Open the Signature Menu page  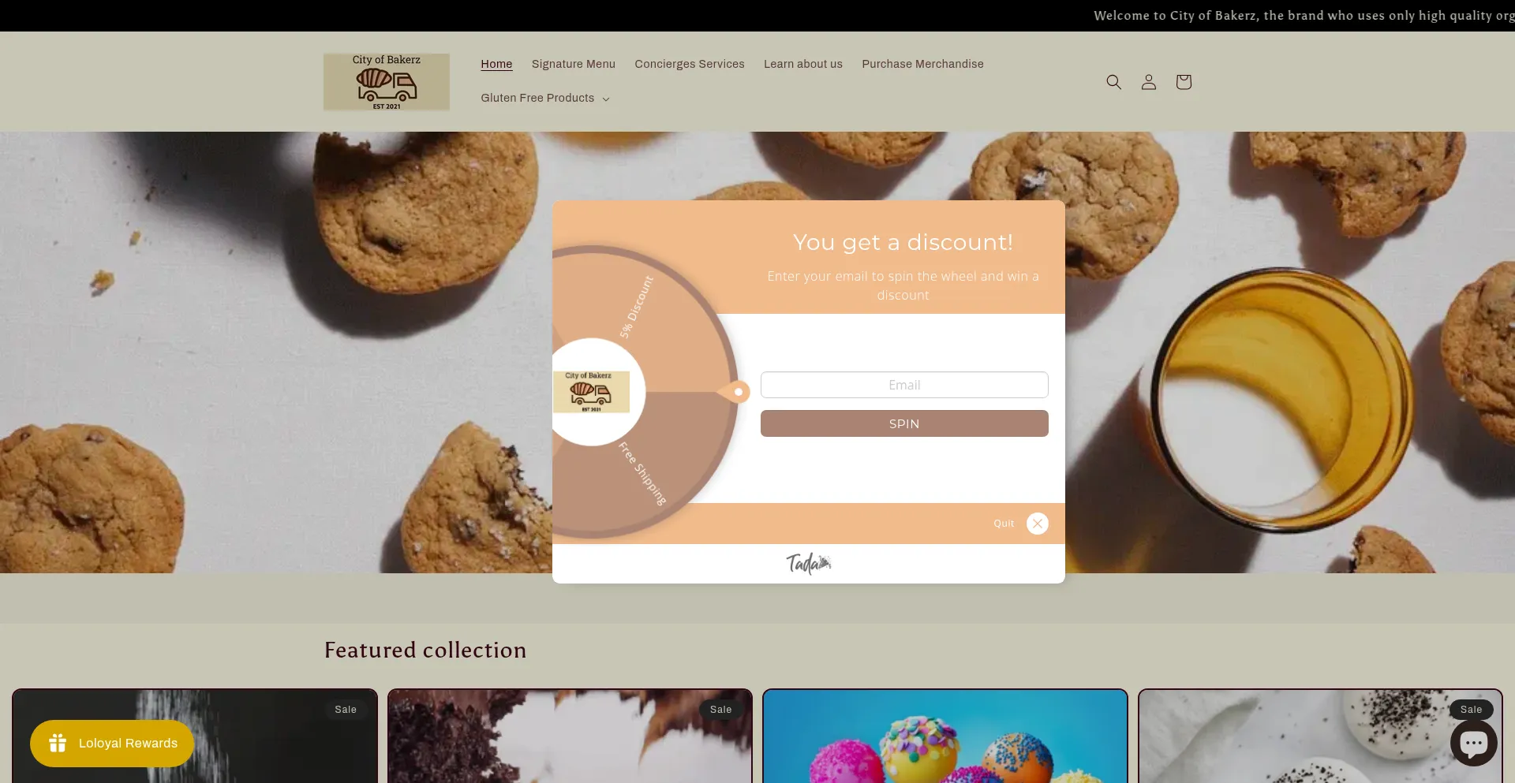click(574, 64)
